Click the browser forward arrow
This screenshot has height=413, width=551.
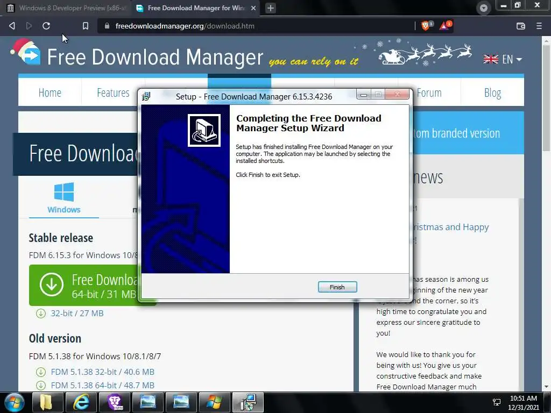29,26
